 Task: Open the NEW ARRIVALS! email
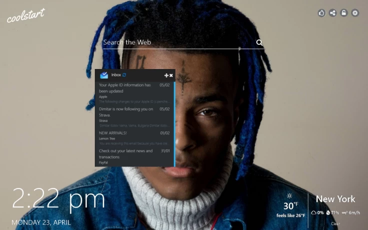coord(134,138)
